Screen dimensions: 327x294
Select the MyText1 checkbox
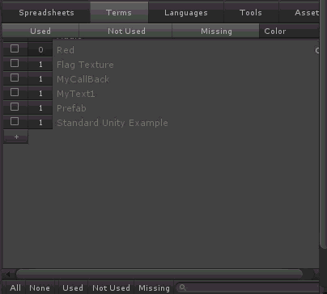tap(15, 92)
